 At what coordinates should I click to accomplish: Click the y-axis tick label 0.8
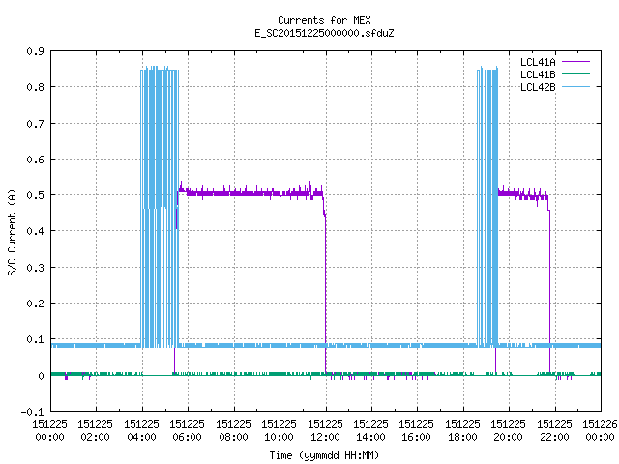pos(35,87)
